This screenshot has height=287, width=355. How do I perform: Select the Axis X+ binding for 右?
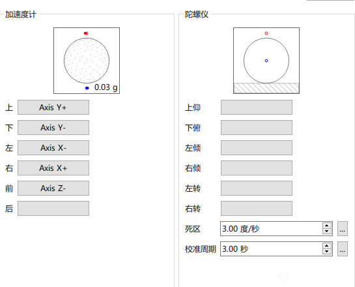tap(53, 168)
